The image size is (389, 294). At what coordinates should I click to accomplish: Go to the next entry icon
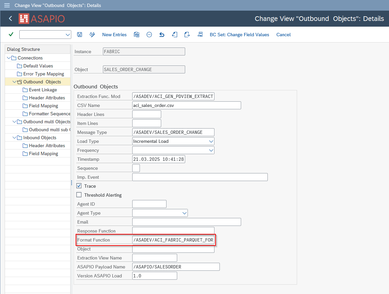(187, 35)
